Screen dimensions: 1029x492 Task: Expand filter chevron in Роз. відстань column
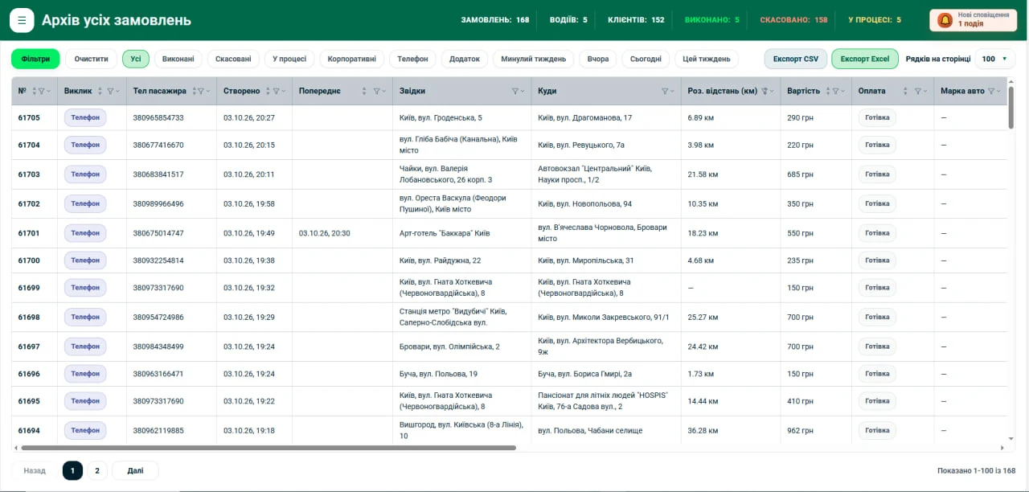point(773,91)
